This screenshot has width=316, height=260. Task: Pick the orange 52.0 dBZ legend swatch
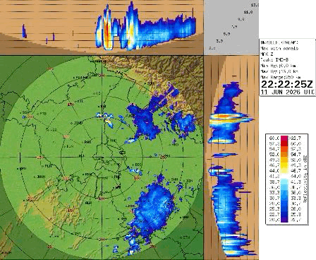pos(284,155)
